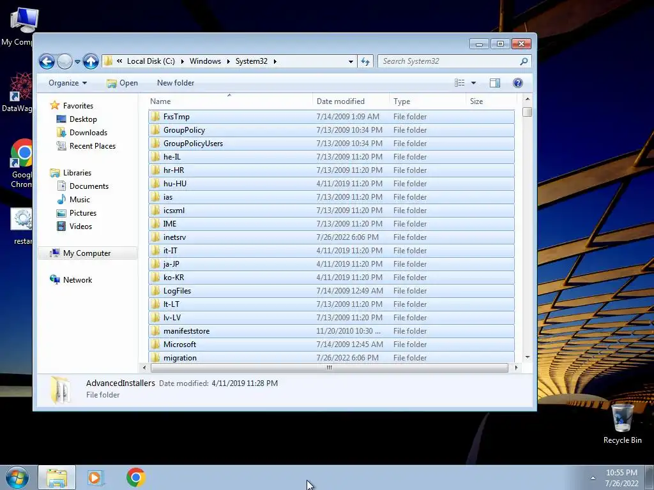Screen dimensions: 654x490
Task: Show hidden breadcrumb locations via double chevron
Action: tap(119, 61)
